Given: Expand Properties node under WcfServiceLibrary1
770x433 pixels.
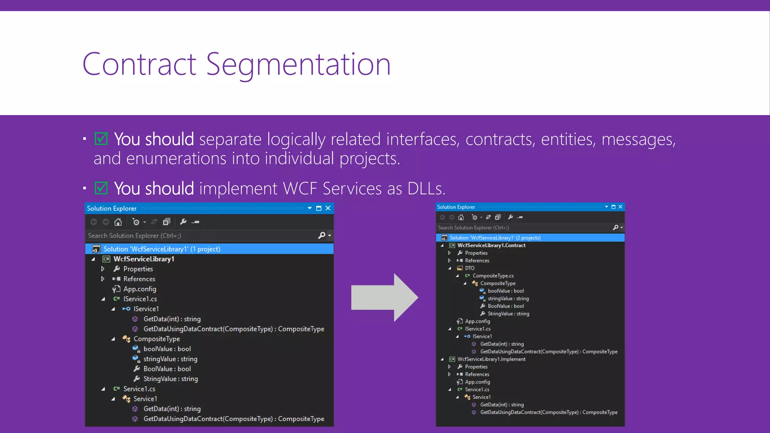Looking at the screenshot, I should pyautogui.click(x=103, y=269).
